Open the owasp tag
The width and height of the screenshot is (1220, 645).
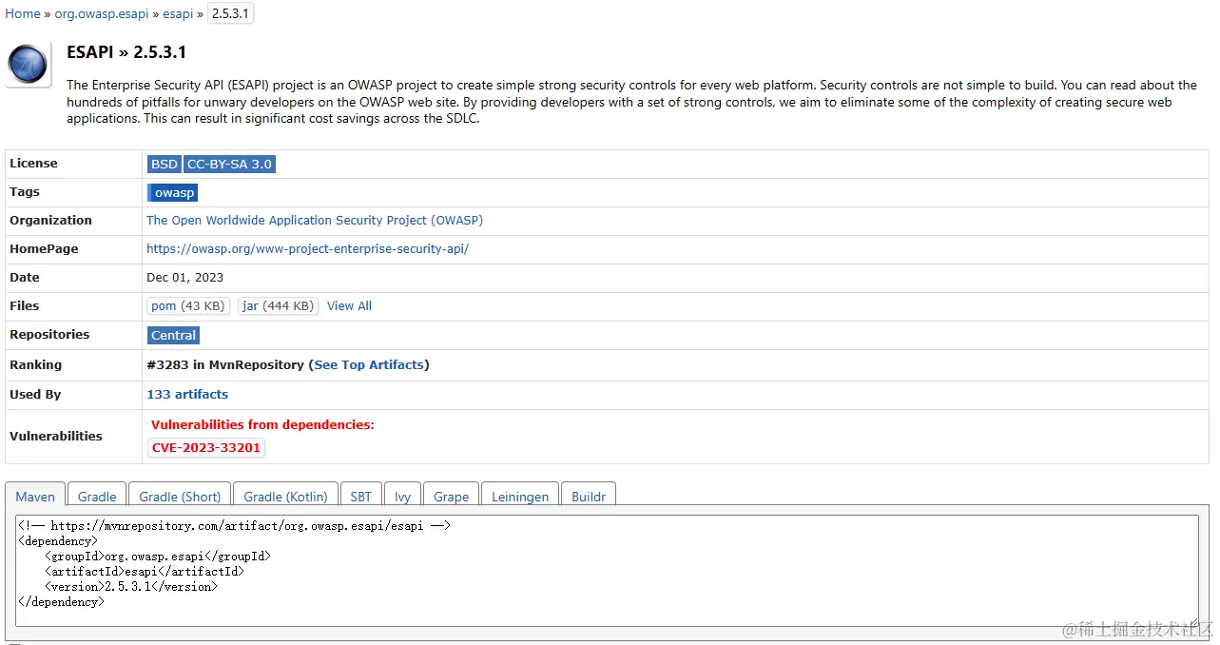[x=173, y=192]
